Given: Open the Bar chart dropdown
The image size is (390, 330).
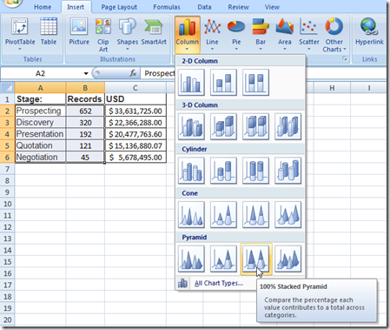Looking at the screenshot, I should (261, 34).
